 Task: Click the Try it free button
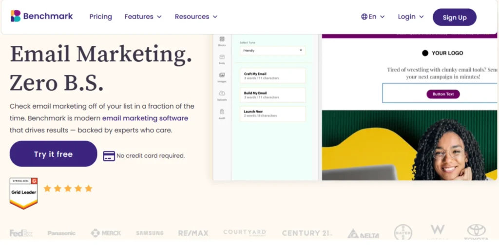[54, 154]
